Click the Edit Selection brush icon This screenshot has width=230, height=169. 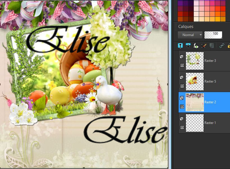pos(204,46)
